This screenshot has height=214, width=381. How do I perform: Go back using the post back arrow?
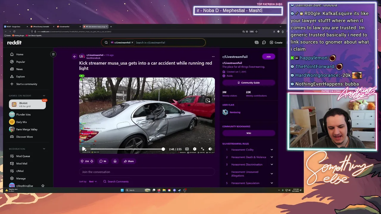[75, 56]
